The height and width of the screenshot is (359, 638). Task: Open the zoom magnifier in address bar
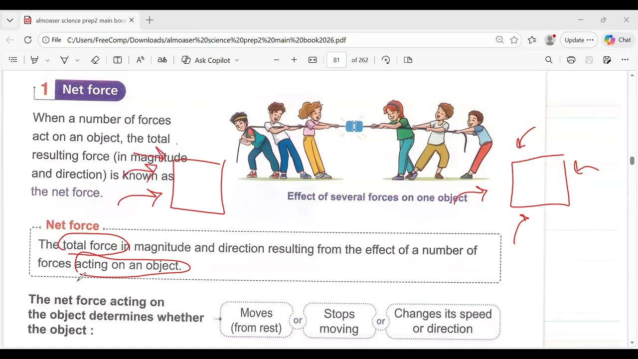coord(499,40)
